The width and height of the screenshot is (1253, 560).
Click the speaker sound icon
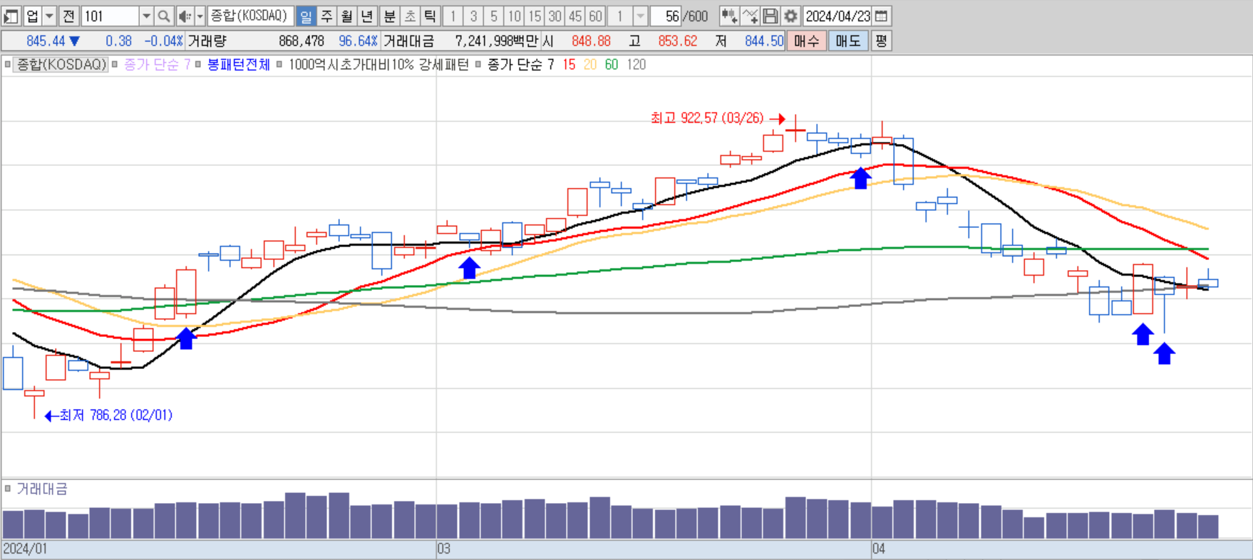tap(185, 16)
